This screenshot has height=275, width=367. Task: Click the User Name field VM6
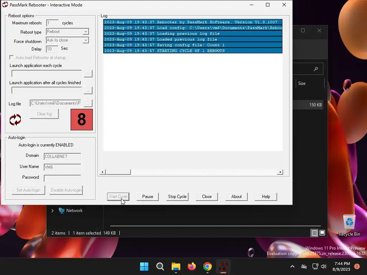coord(62,167)
